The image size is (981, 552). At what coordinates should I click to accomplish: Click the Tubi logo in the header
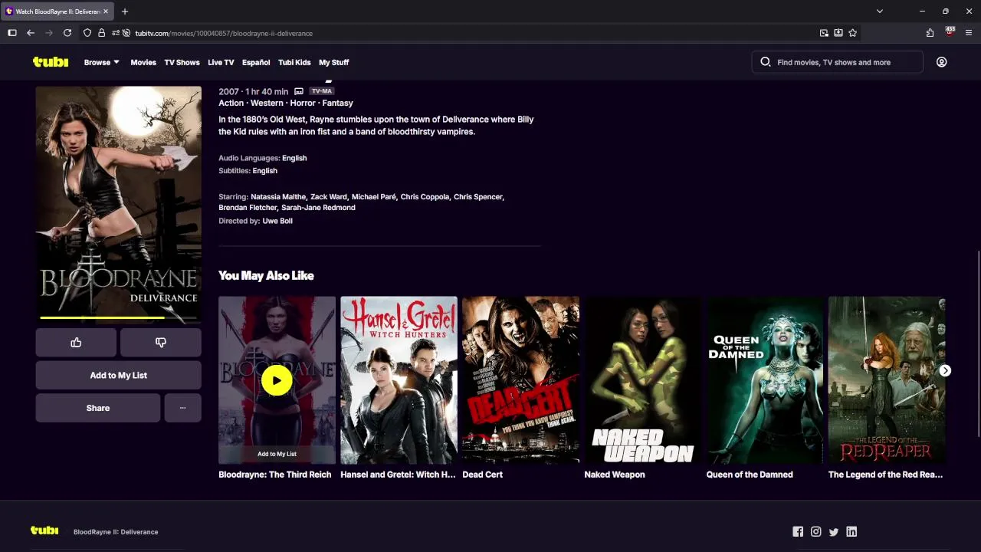51,62
